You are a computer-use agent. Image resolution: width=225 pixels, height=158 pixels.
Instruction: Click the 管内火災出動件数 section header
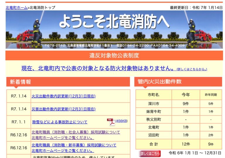coord(159,81)
